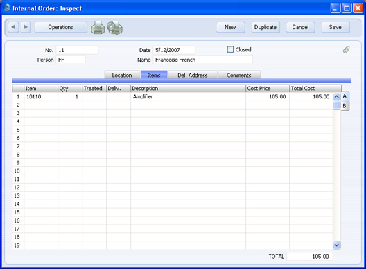
Task: Click the Total Cost column header
Action: click(315, 89)
